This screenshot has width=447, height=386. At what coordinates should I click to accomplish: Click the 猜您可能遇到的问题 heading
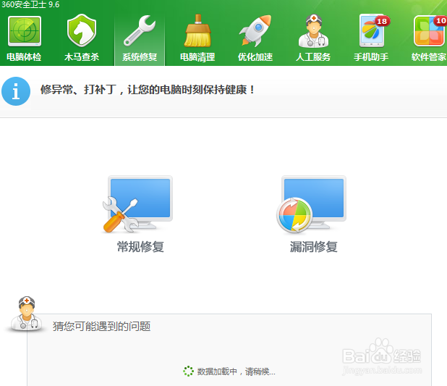coord(102,326)
